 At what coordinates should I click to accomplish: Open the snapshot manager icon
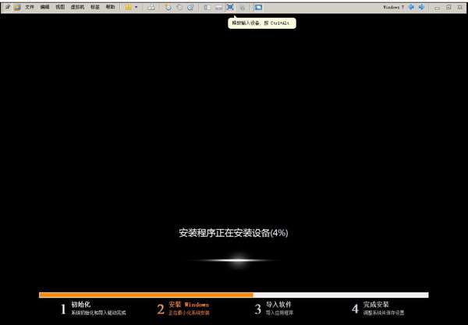190,8
